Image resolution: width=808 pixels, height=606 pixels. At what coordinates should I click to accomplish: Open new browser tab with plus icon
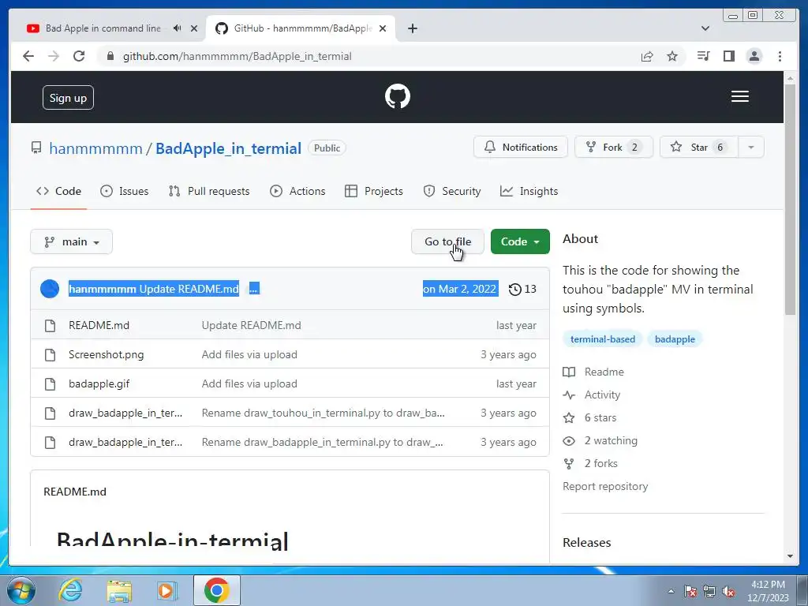pyautogui.click(x=412, y=28)
